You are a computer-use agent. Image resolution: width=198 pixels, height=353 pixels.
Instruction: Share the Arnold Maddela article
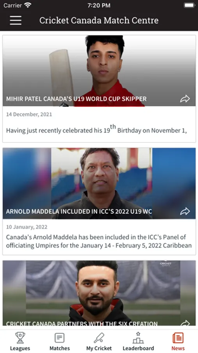[185, 211]
